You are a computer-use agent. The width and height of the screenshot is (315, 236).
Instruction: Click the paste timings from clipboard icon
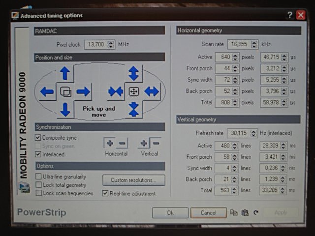[x=245, y=212]
